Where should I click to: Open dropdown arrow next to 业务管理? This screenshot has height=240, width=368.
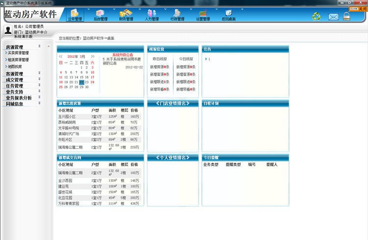(x=88, y=9)
